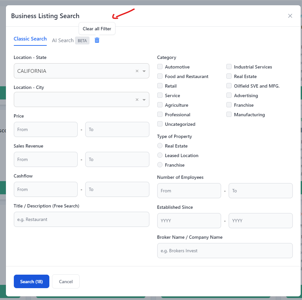Close the Business Listing Search dialog
Image resolution: width=302 pixels, height=300 pixels.
pyautogui.click(x=290, y=16)
